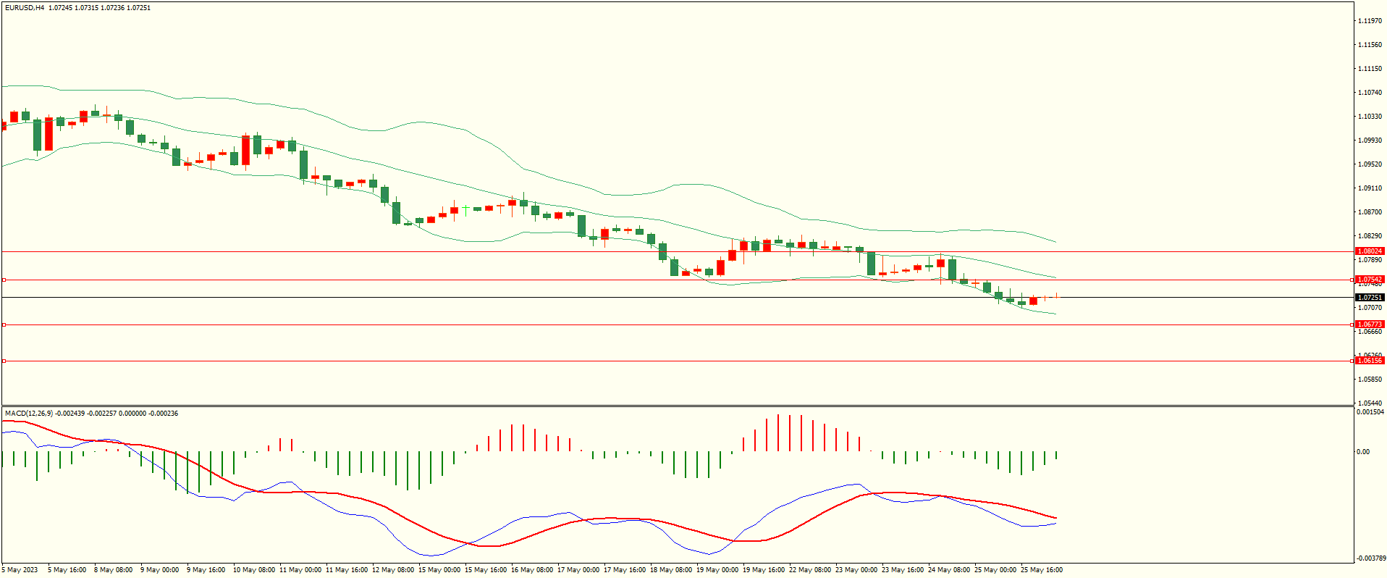Click the 18 May 08:00 time axis label
Screen dimensions: 1387x578
click(670, 570)
